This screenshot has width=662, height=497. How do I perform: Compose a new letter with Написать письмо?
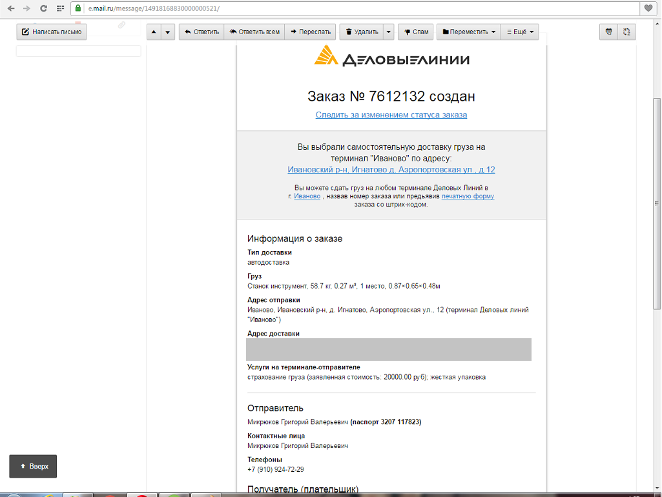click(x=52, y=32)
